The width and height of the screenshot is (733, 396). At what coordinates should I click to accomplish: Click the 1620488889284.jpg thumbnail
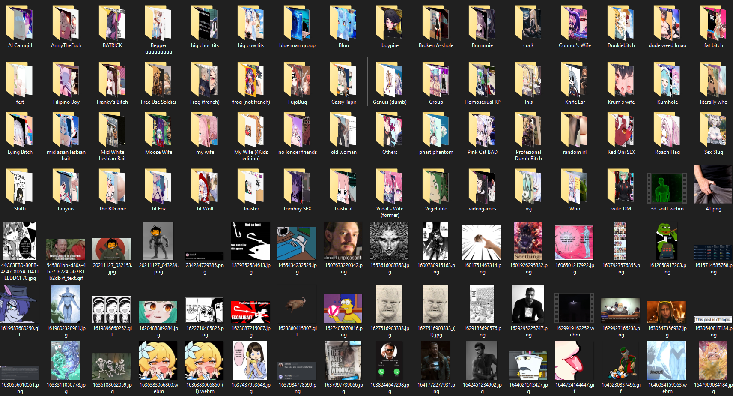pyautogui.click(x=158, y=312)
